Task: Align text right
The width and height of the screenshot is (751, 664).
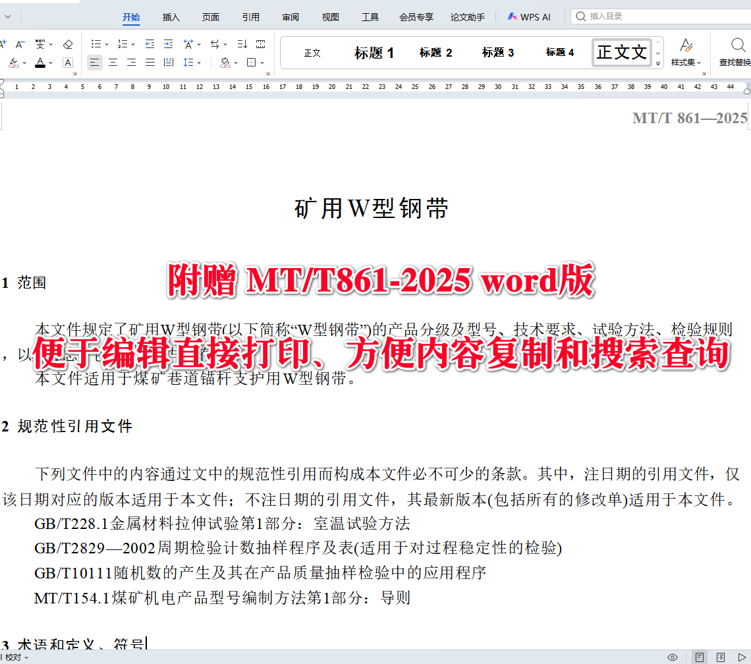Action: [131, 63]
